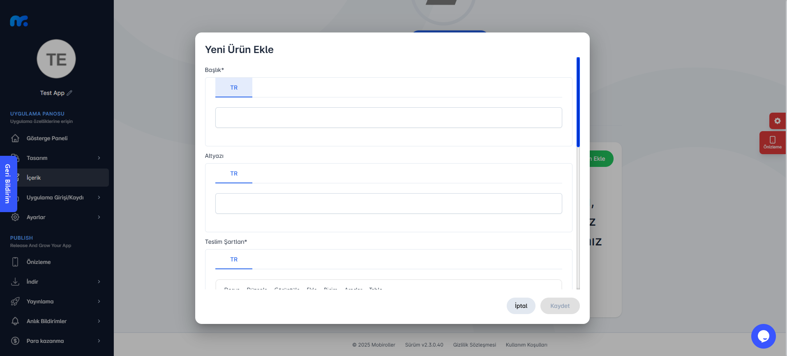Click Önizleme phone icon in sidebar

[15, 262]
